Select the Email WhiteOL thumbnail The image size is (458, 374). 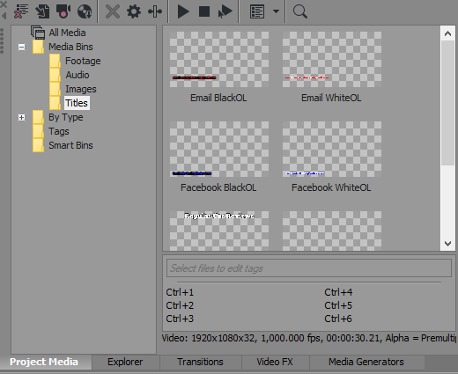tap(332, 60)
